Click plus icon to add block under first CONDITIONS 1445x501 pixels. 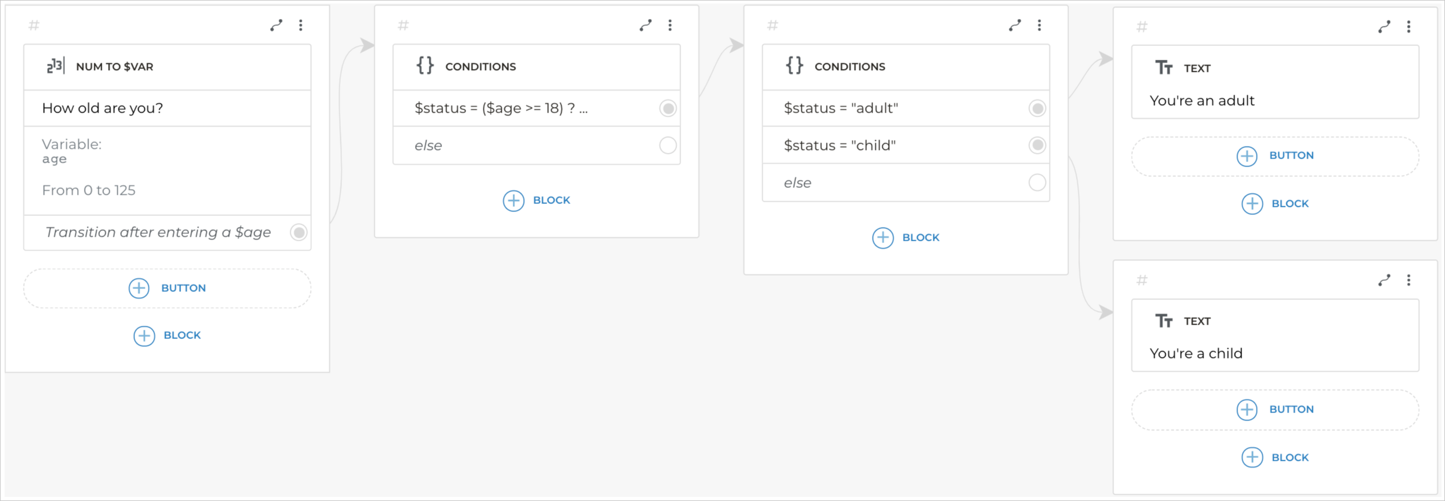[513, 201]
